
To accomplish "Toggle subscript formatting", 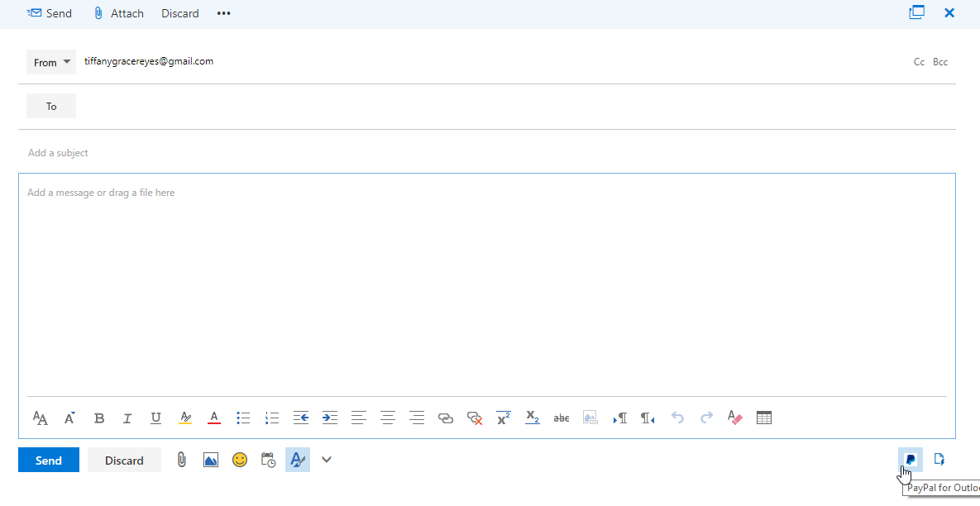I will point(533,418).
